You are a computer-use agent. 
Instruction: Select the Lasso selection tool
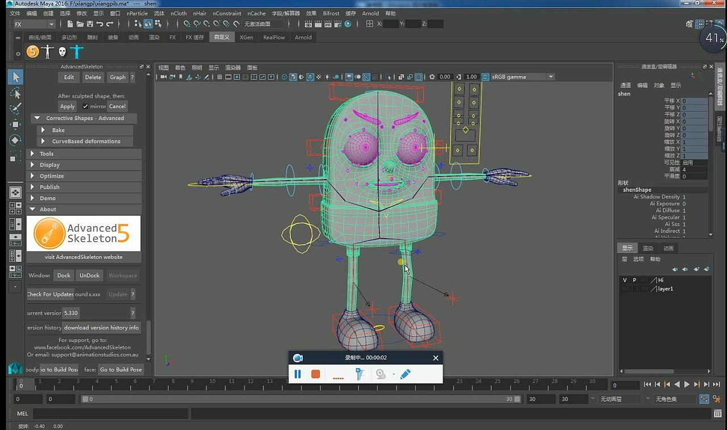15,93
